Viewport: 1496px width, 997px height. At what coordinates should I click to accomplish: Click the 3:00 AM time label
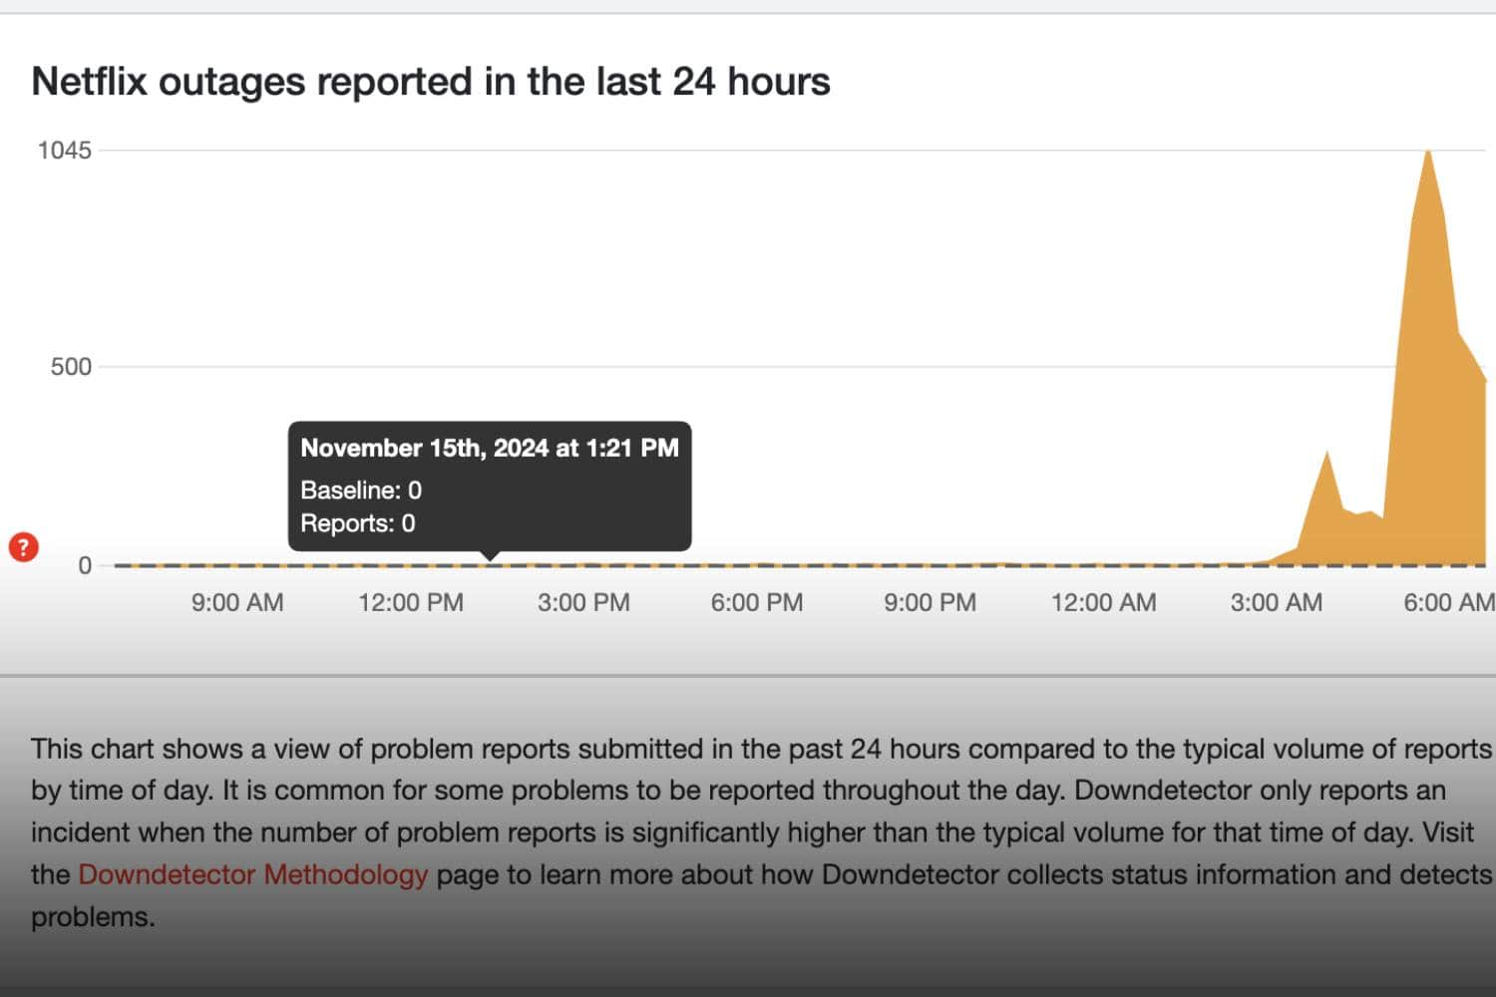(x=1278, y=602)
